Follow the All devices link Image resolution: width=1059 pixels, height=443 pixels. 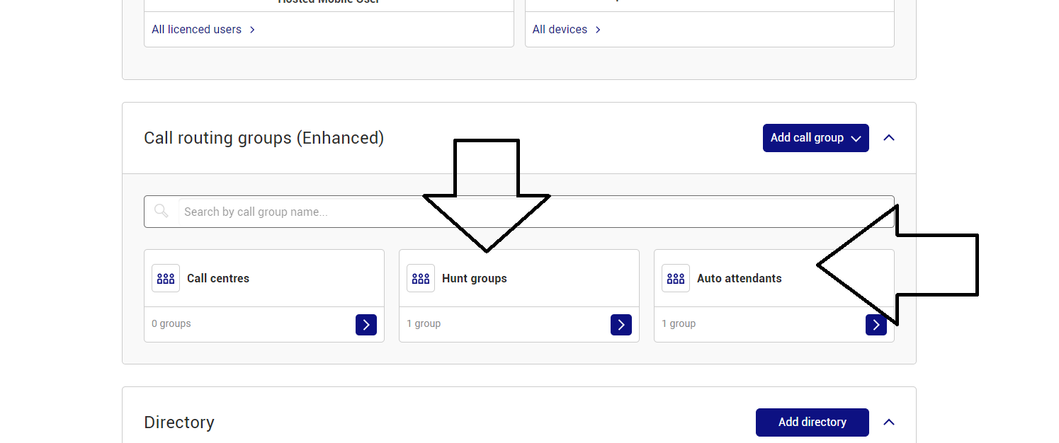(560, 29)
